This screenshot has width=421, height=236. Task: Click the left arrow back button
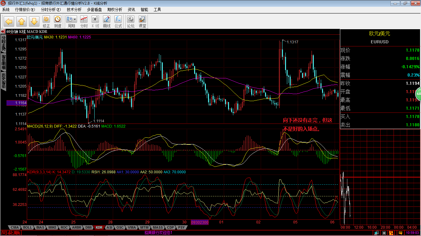coord(9,22)
